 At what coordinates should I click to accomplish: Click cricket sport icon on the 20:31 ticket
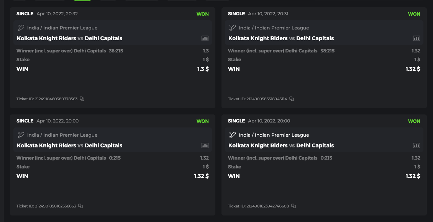coord(233,28)
